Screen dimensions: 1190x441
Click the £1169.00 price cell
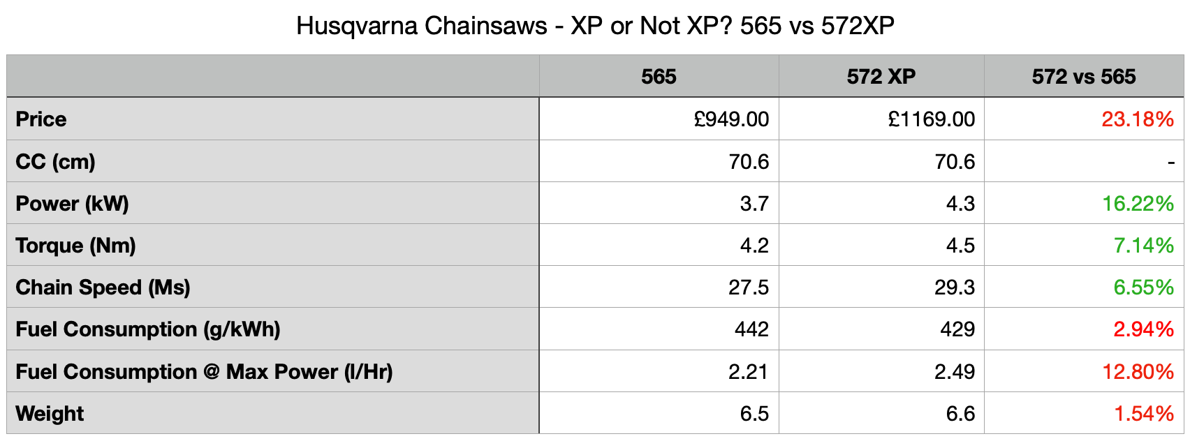[931, 119]
